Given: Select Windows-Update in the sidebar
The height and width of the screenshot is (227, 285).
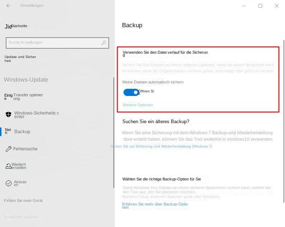Looking at the screenshot, I should point(26,79).
